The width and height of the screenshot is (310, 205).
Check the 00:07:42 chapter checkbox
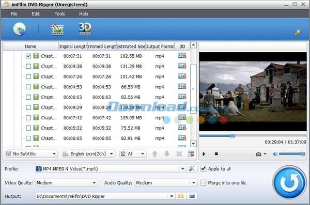coord(28,118)
